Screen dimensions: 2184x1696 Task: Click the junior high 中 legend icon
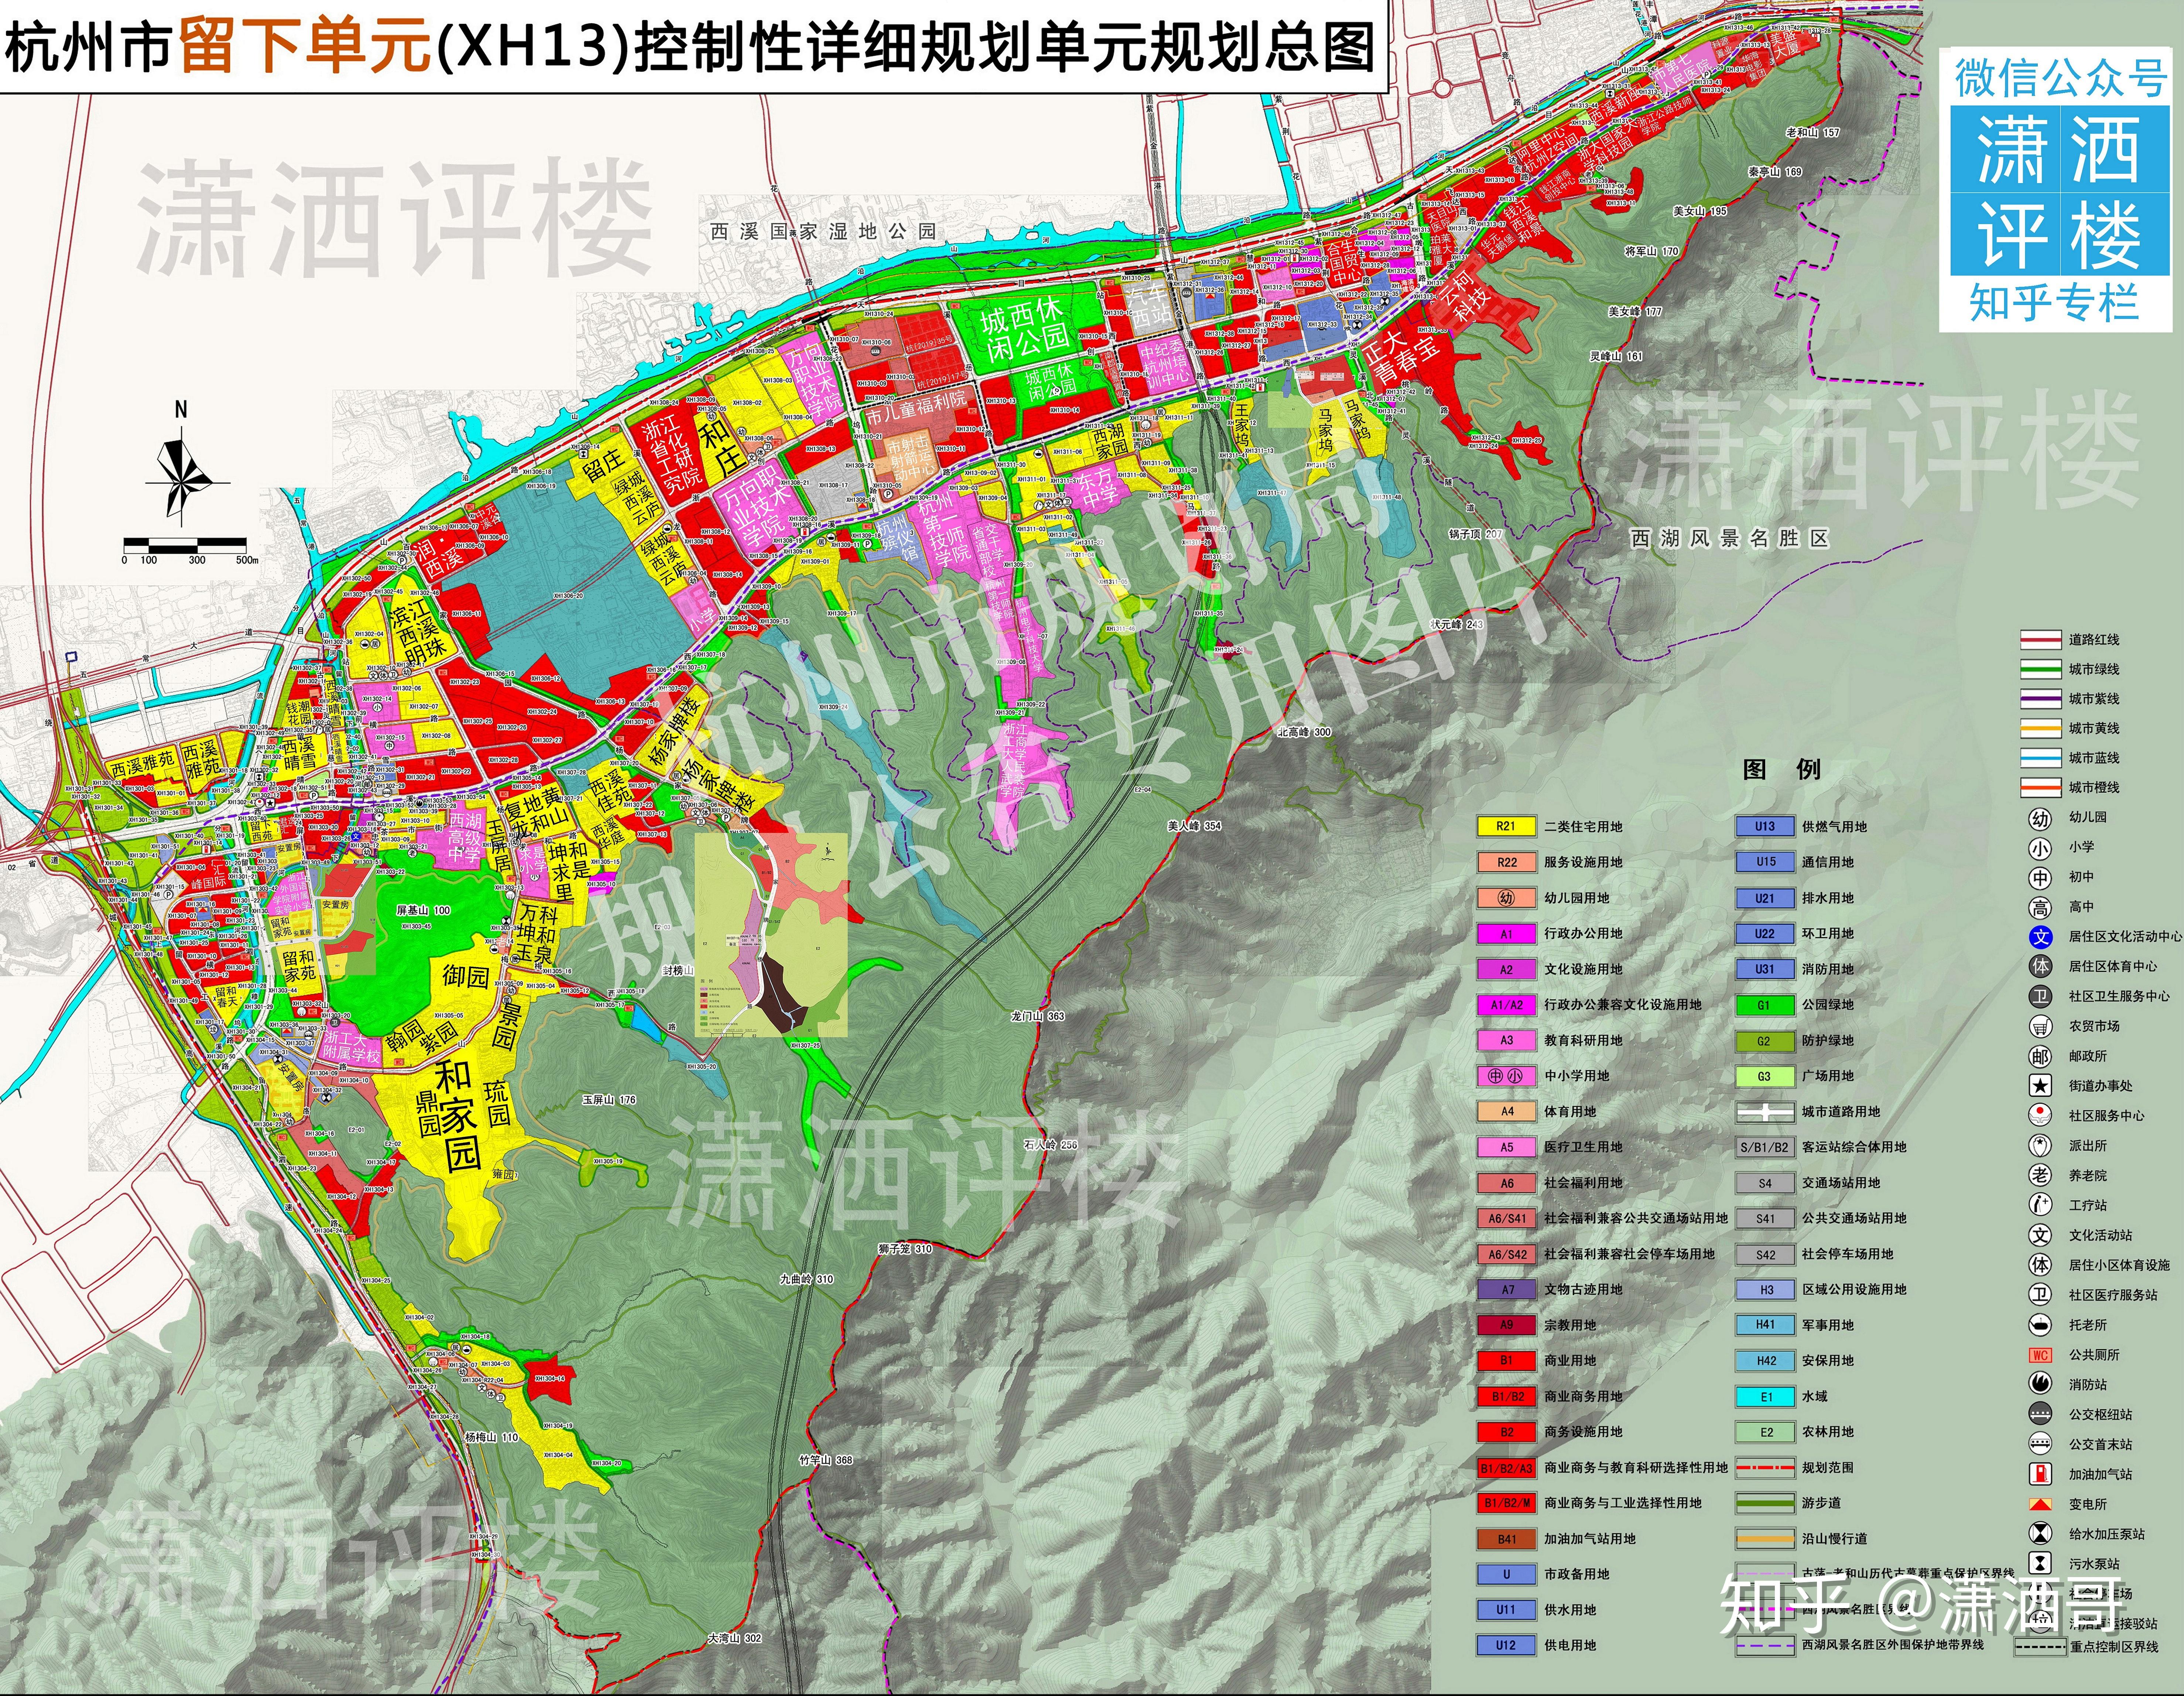pos(2040,878)
